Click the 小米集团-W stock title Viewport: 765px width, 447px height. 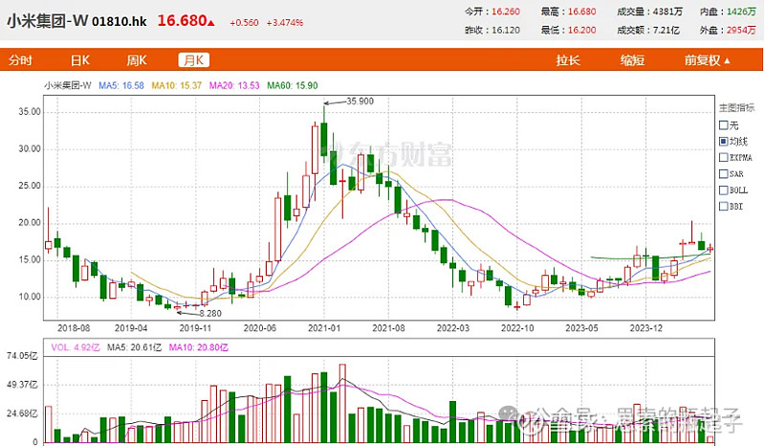[x=47, y=20]
